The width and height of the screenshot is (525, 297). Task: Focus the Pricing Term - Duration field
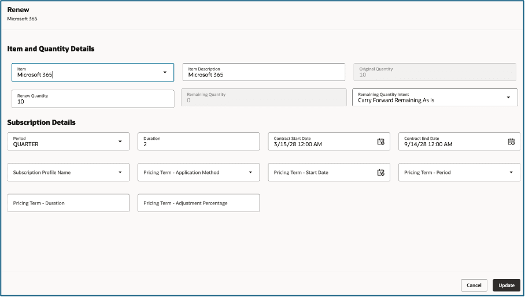click(x=68, y=203)
